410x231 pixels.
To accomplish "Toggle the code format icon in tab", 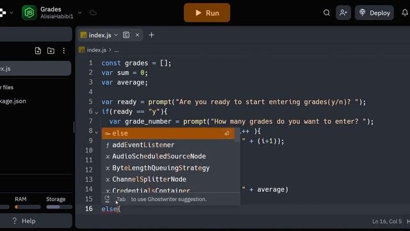I will 126,35.
